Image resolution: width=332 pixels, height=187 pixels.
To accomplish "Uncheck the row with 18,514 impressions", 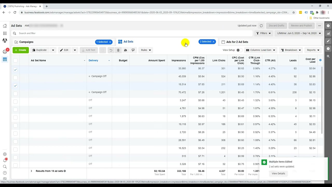I will 15,86.
